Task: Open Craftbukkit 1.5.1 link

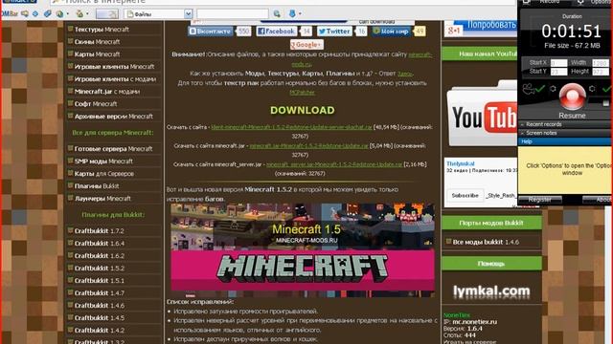Action: pos(99,281)
